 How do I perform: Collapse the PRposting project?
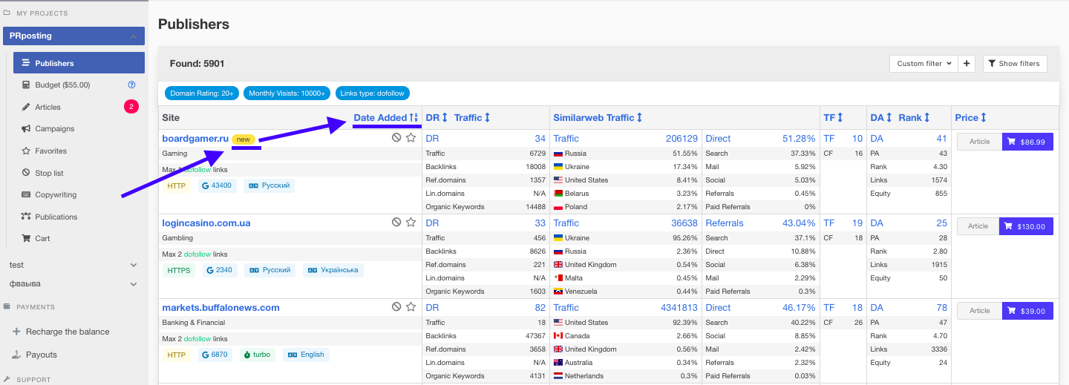(x=133, y=36)
